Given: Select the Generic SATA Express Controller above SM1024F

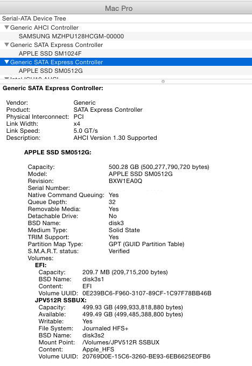Looking at the screenshot, I should [x=126, y=45].
